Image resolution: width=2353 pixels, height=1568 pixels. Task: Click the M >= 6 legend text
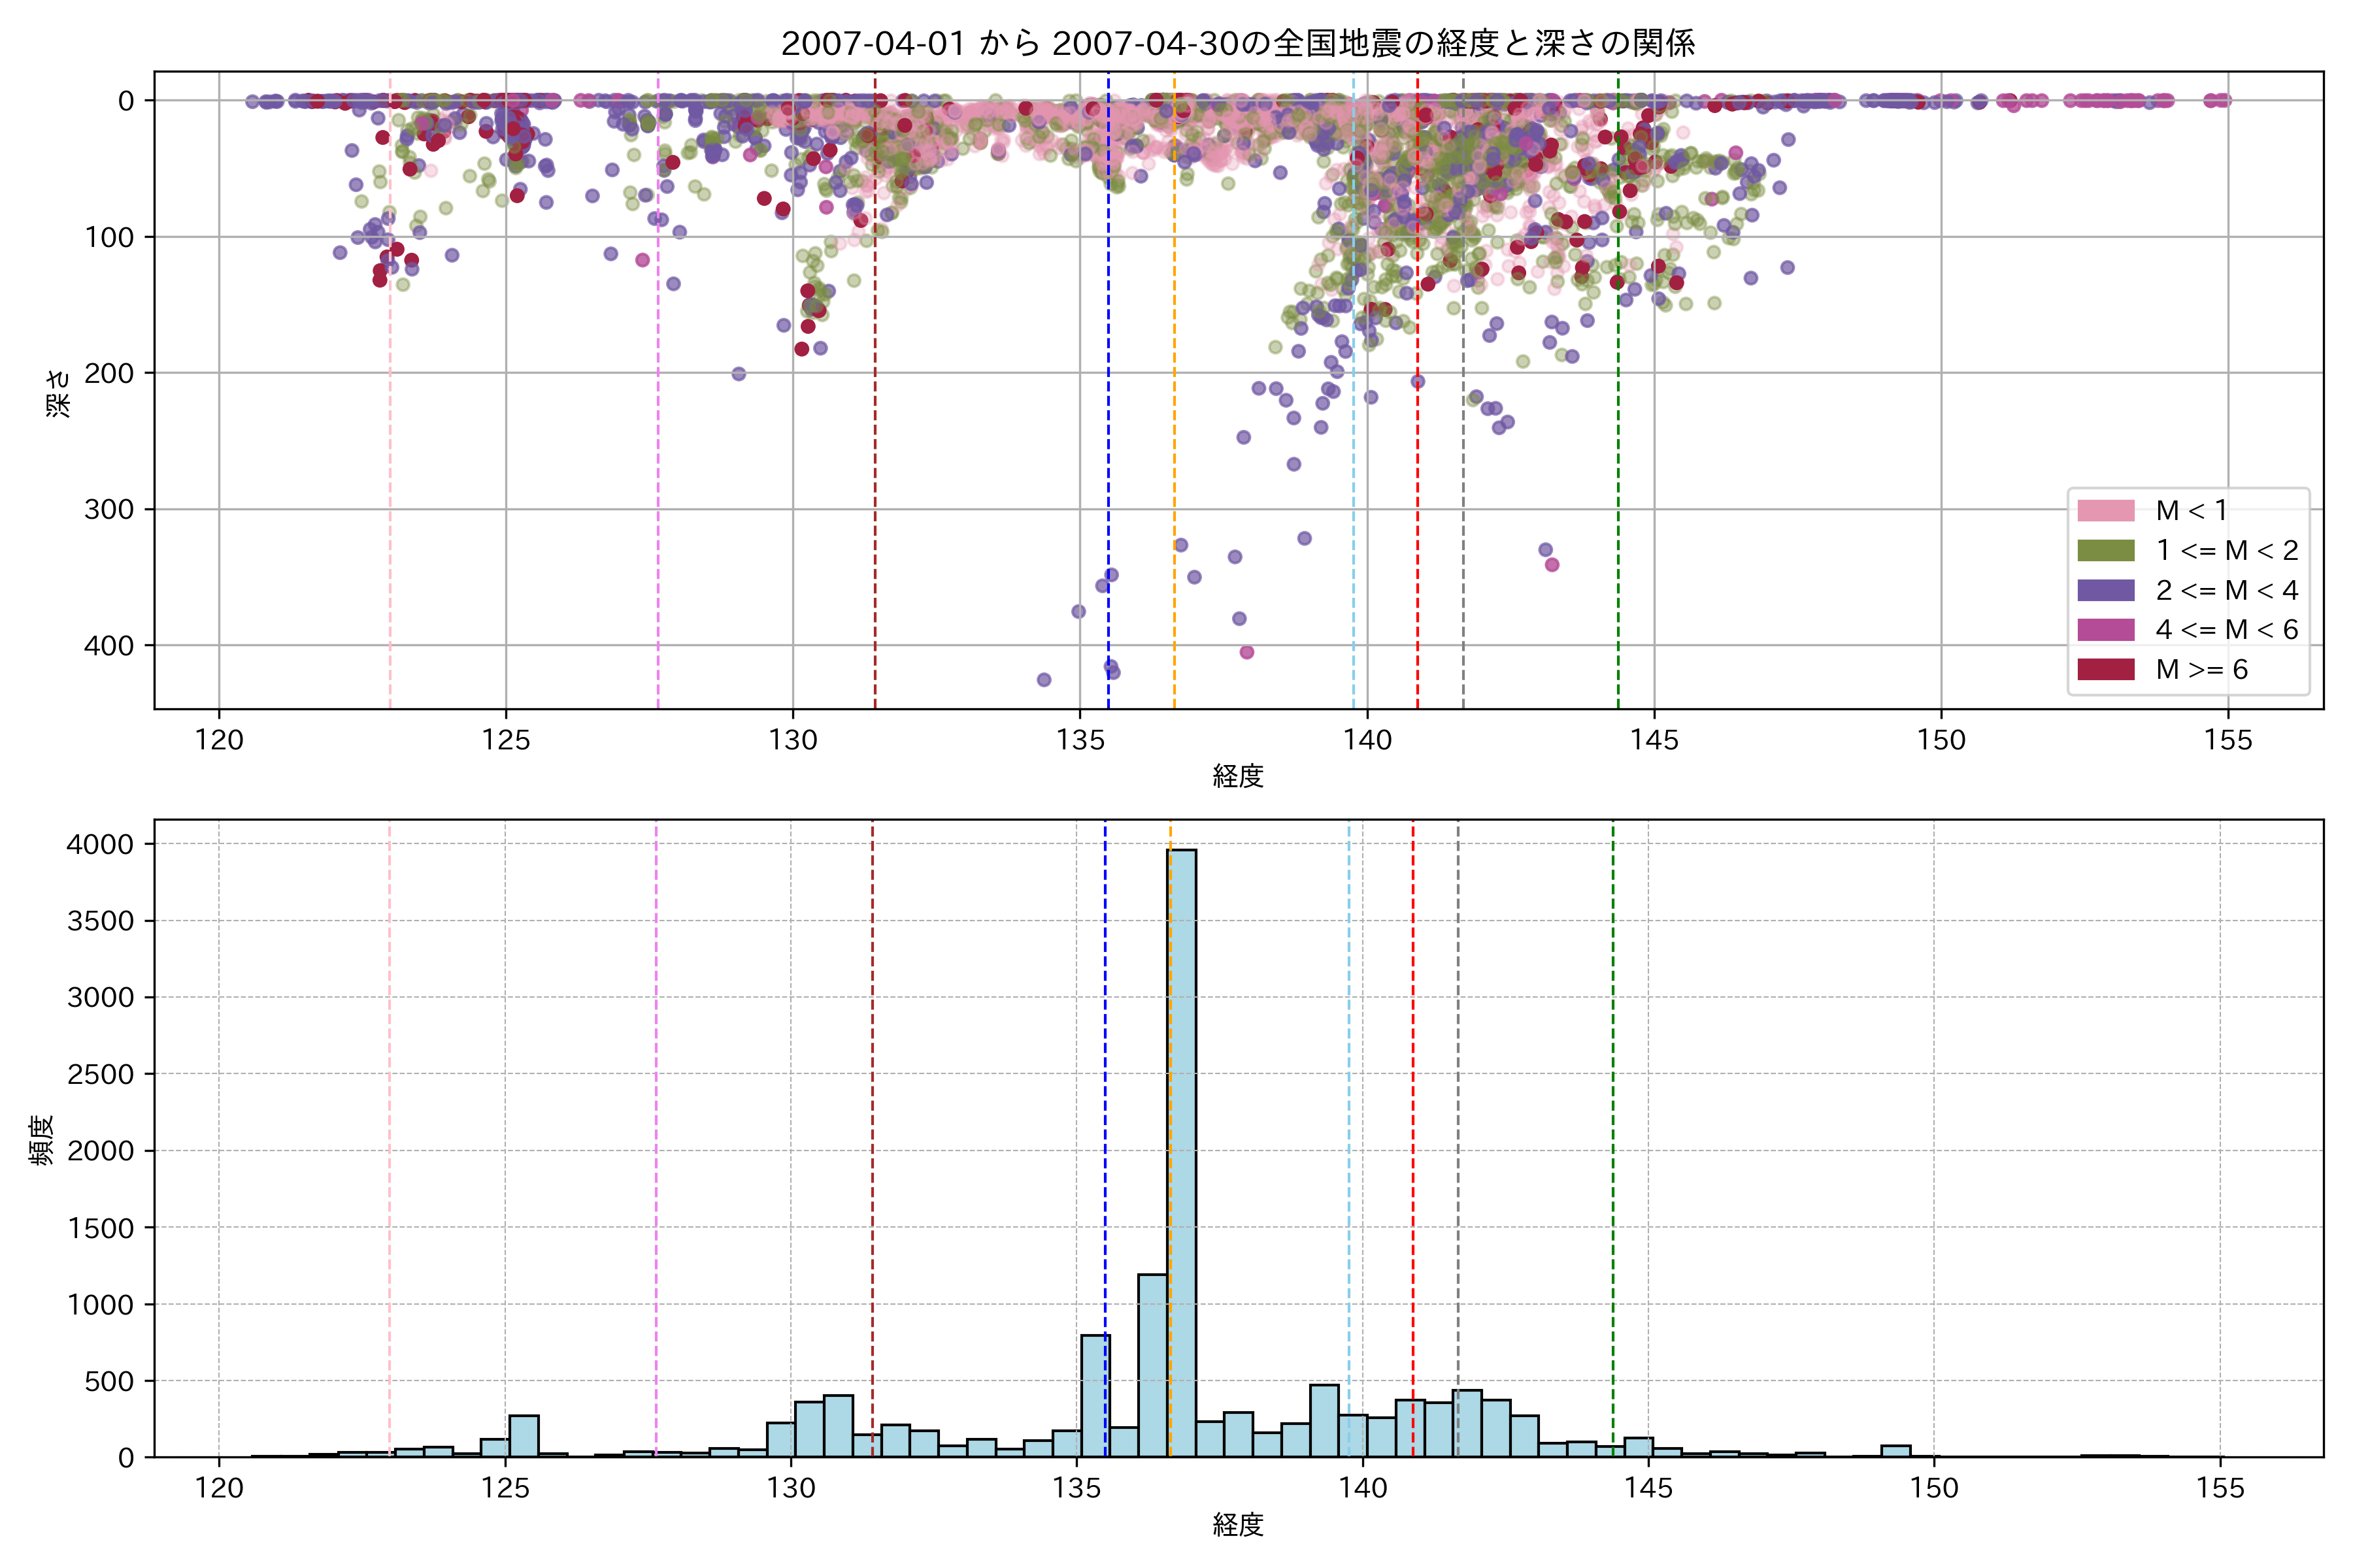tap(2201, 669)
